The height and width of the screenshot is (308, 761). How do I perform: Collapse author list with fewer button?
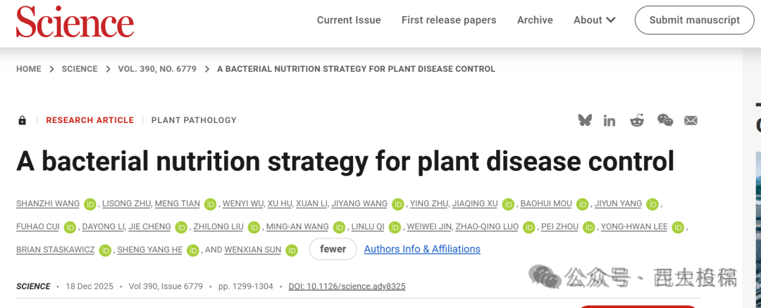tap(333, 249)
